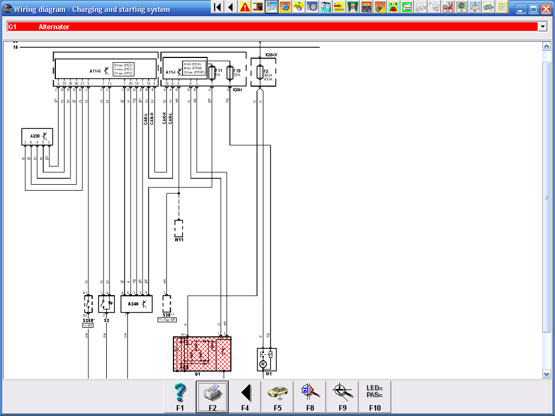The height and width of the screenshot is (416, 555).
Task: Select the M1 starter motor symbol
Action: click(267, 360)
